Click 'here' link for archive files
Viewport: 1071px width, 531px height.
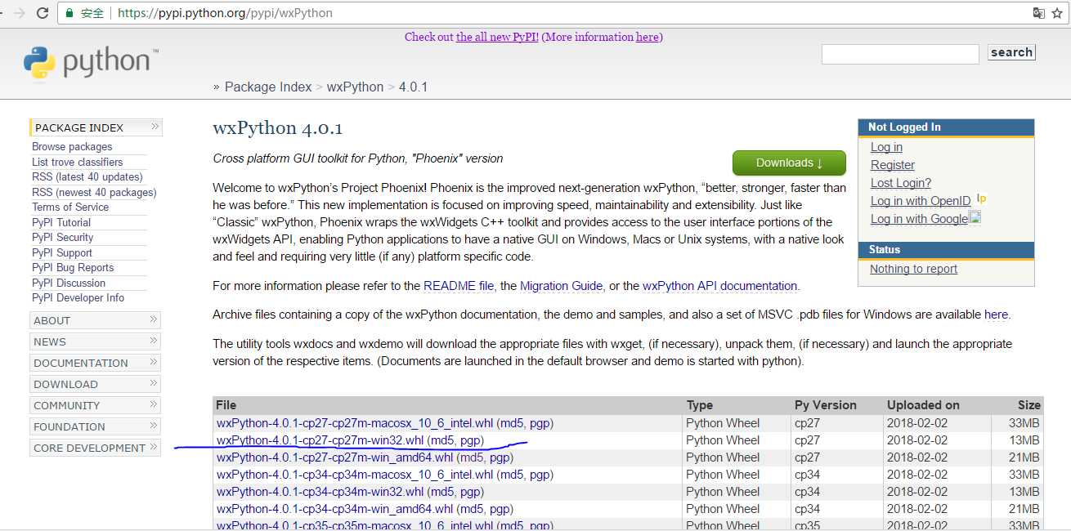coord(996,315)
